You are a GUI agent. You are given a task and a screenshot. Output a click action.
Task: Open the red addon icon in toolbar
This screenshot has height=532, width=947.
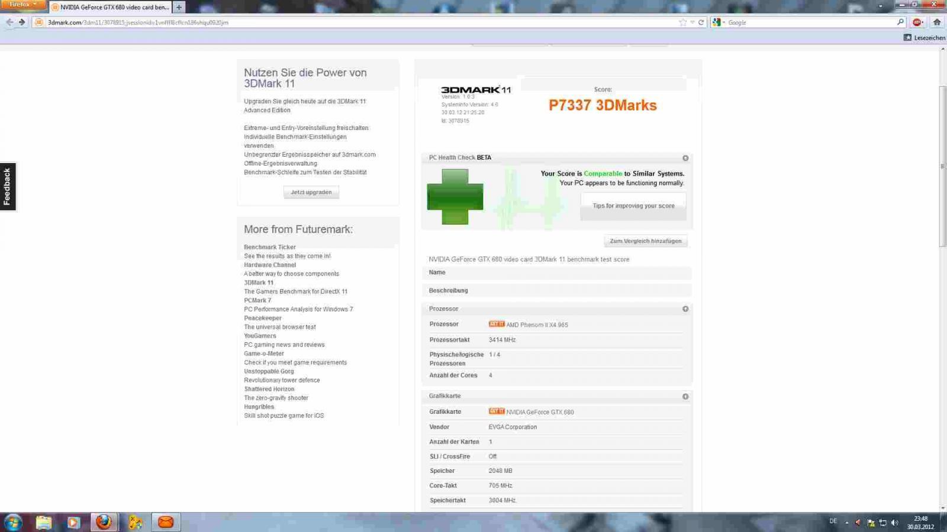(917, 22)
